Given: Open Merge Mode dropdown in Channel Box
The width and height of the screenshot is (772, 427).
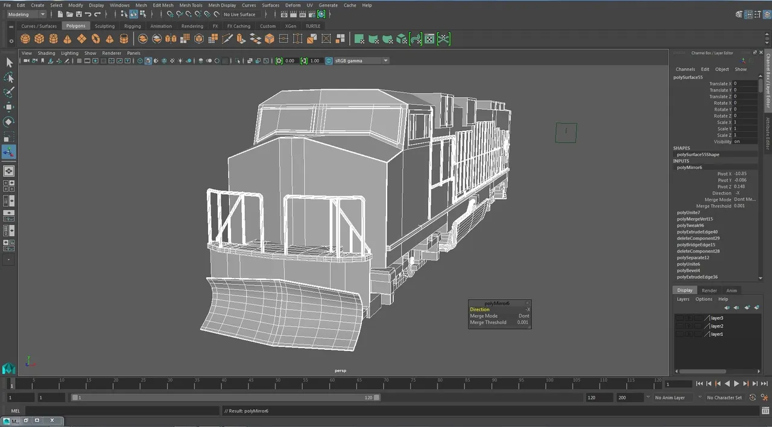Looking at the screenshot, I should click(x=745, y=200).
